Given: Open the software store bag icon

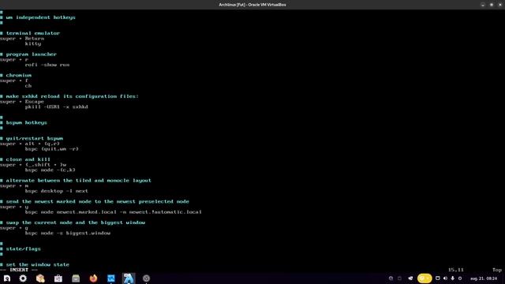Looking at the screenshot, I should tap(58, 278).
